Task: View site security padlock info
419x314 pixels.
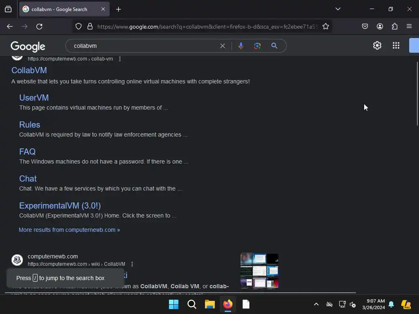Action: 90,27
